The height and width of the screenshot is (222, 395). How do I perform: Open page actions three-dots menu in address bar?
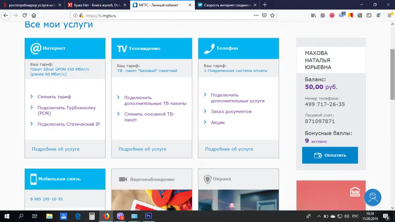click(x=256, y=15)
